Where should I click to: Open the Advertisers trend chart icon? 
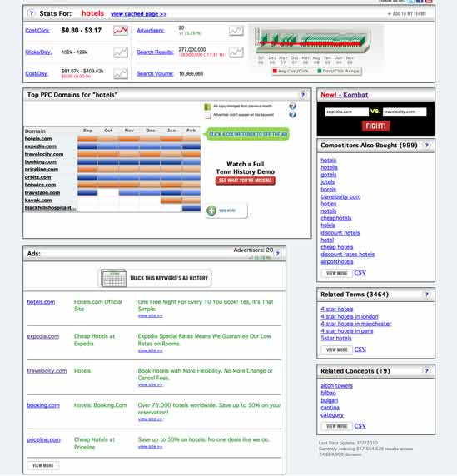pyautogui.click(x=236, y=31)
